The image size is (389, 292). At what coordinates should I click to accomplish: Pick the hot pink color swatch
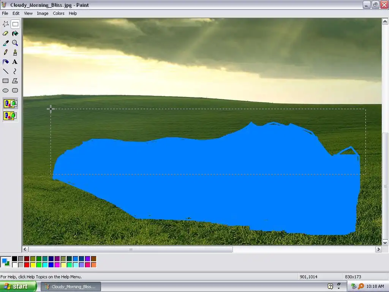(x=88, y=265)
